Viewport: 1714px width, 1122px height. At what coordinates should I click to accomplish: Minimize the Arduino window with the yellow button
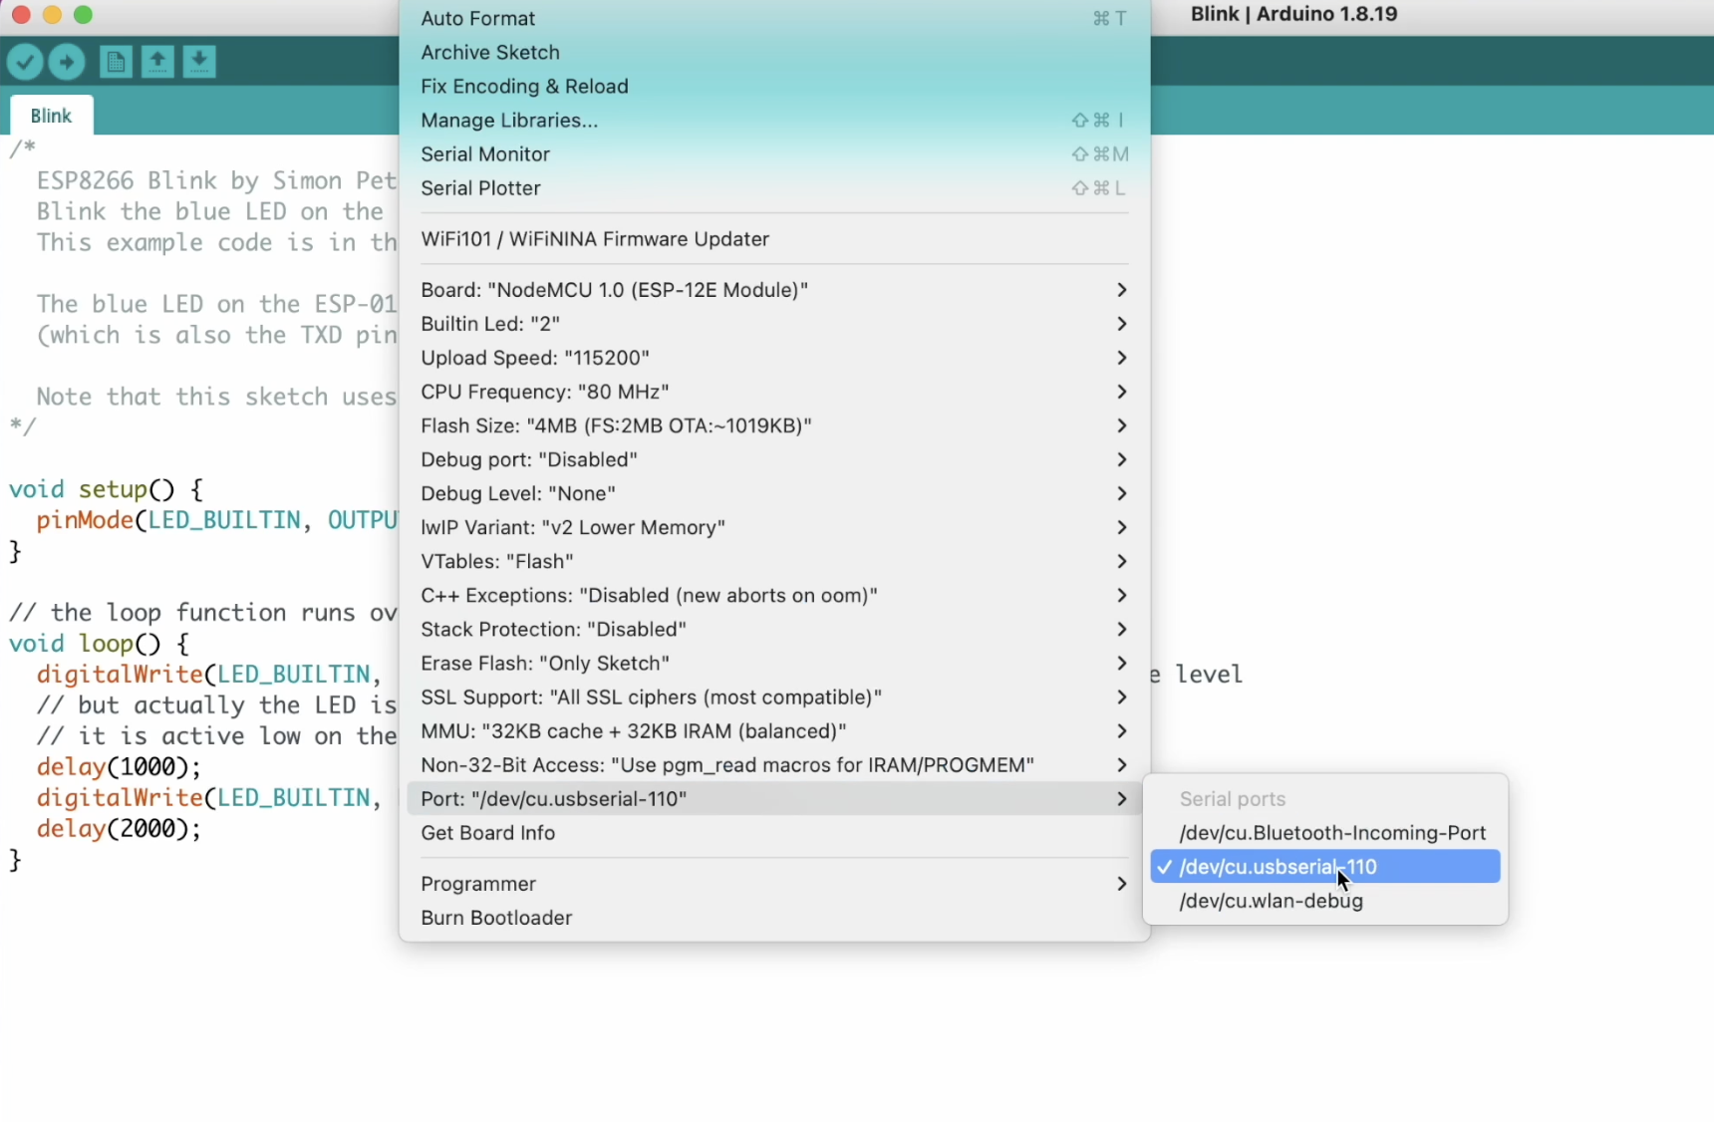[52, 15]
